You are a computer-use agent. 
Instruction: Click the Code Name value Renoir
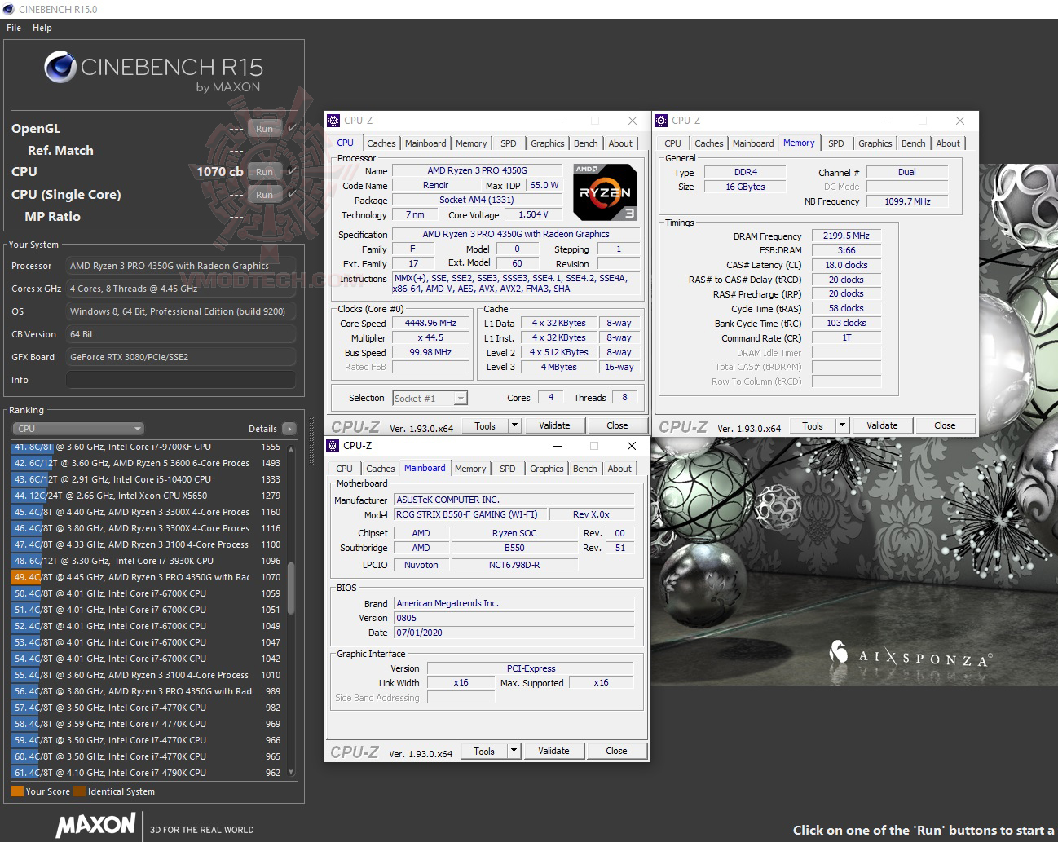[x=436, y=185]
